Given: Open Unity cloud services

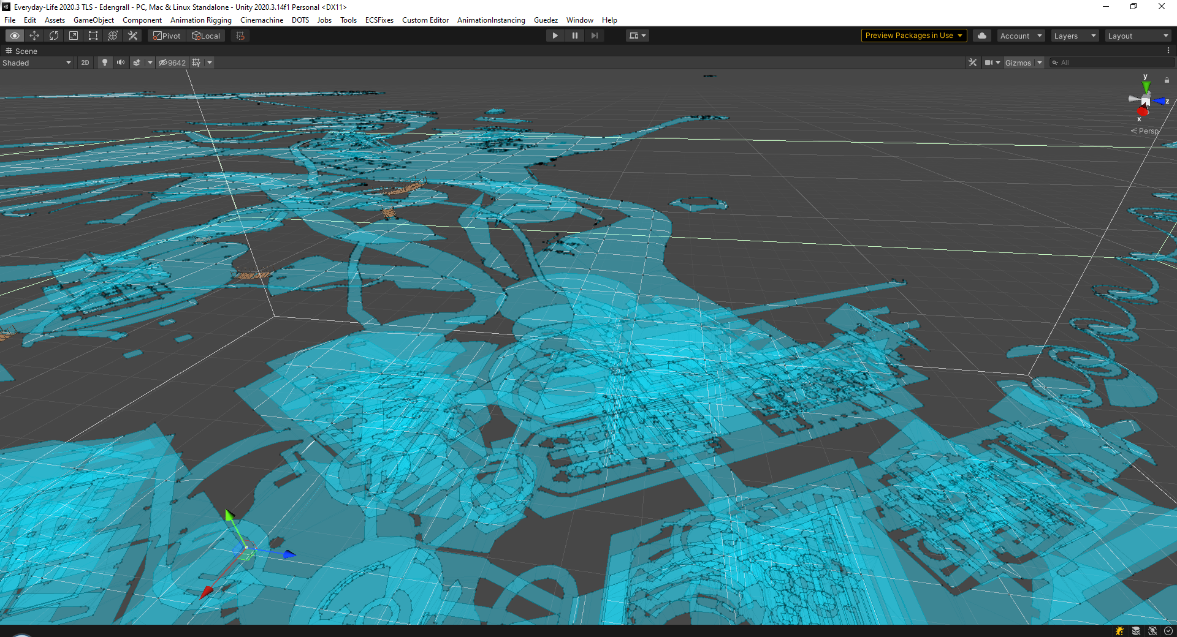Looking at the screenshot, I should click(982, 36).
